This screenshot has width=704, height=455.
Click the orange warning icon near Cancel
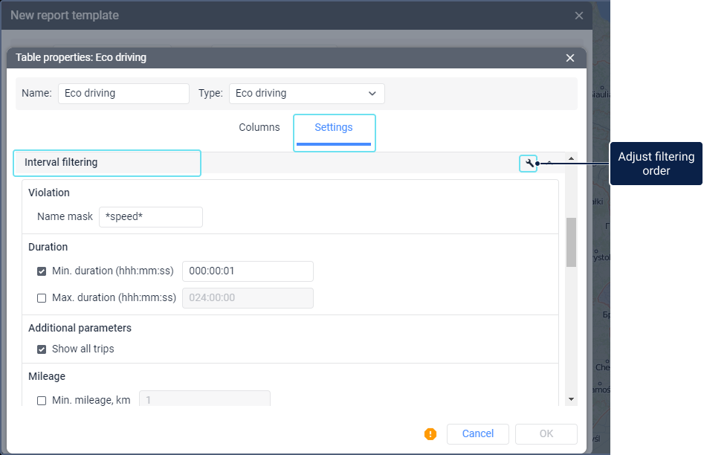pos(430,434)
